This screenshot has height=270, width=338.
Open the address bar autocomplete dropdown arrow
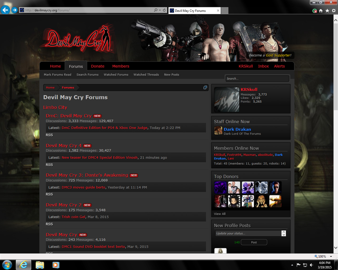[160, 10]
